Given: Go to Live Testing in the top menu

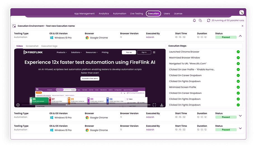Looking at the screenshot, I should [x=136, y=13].
